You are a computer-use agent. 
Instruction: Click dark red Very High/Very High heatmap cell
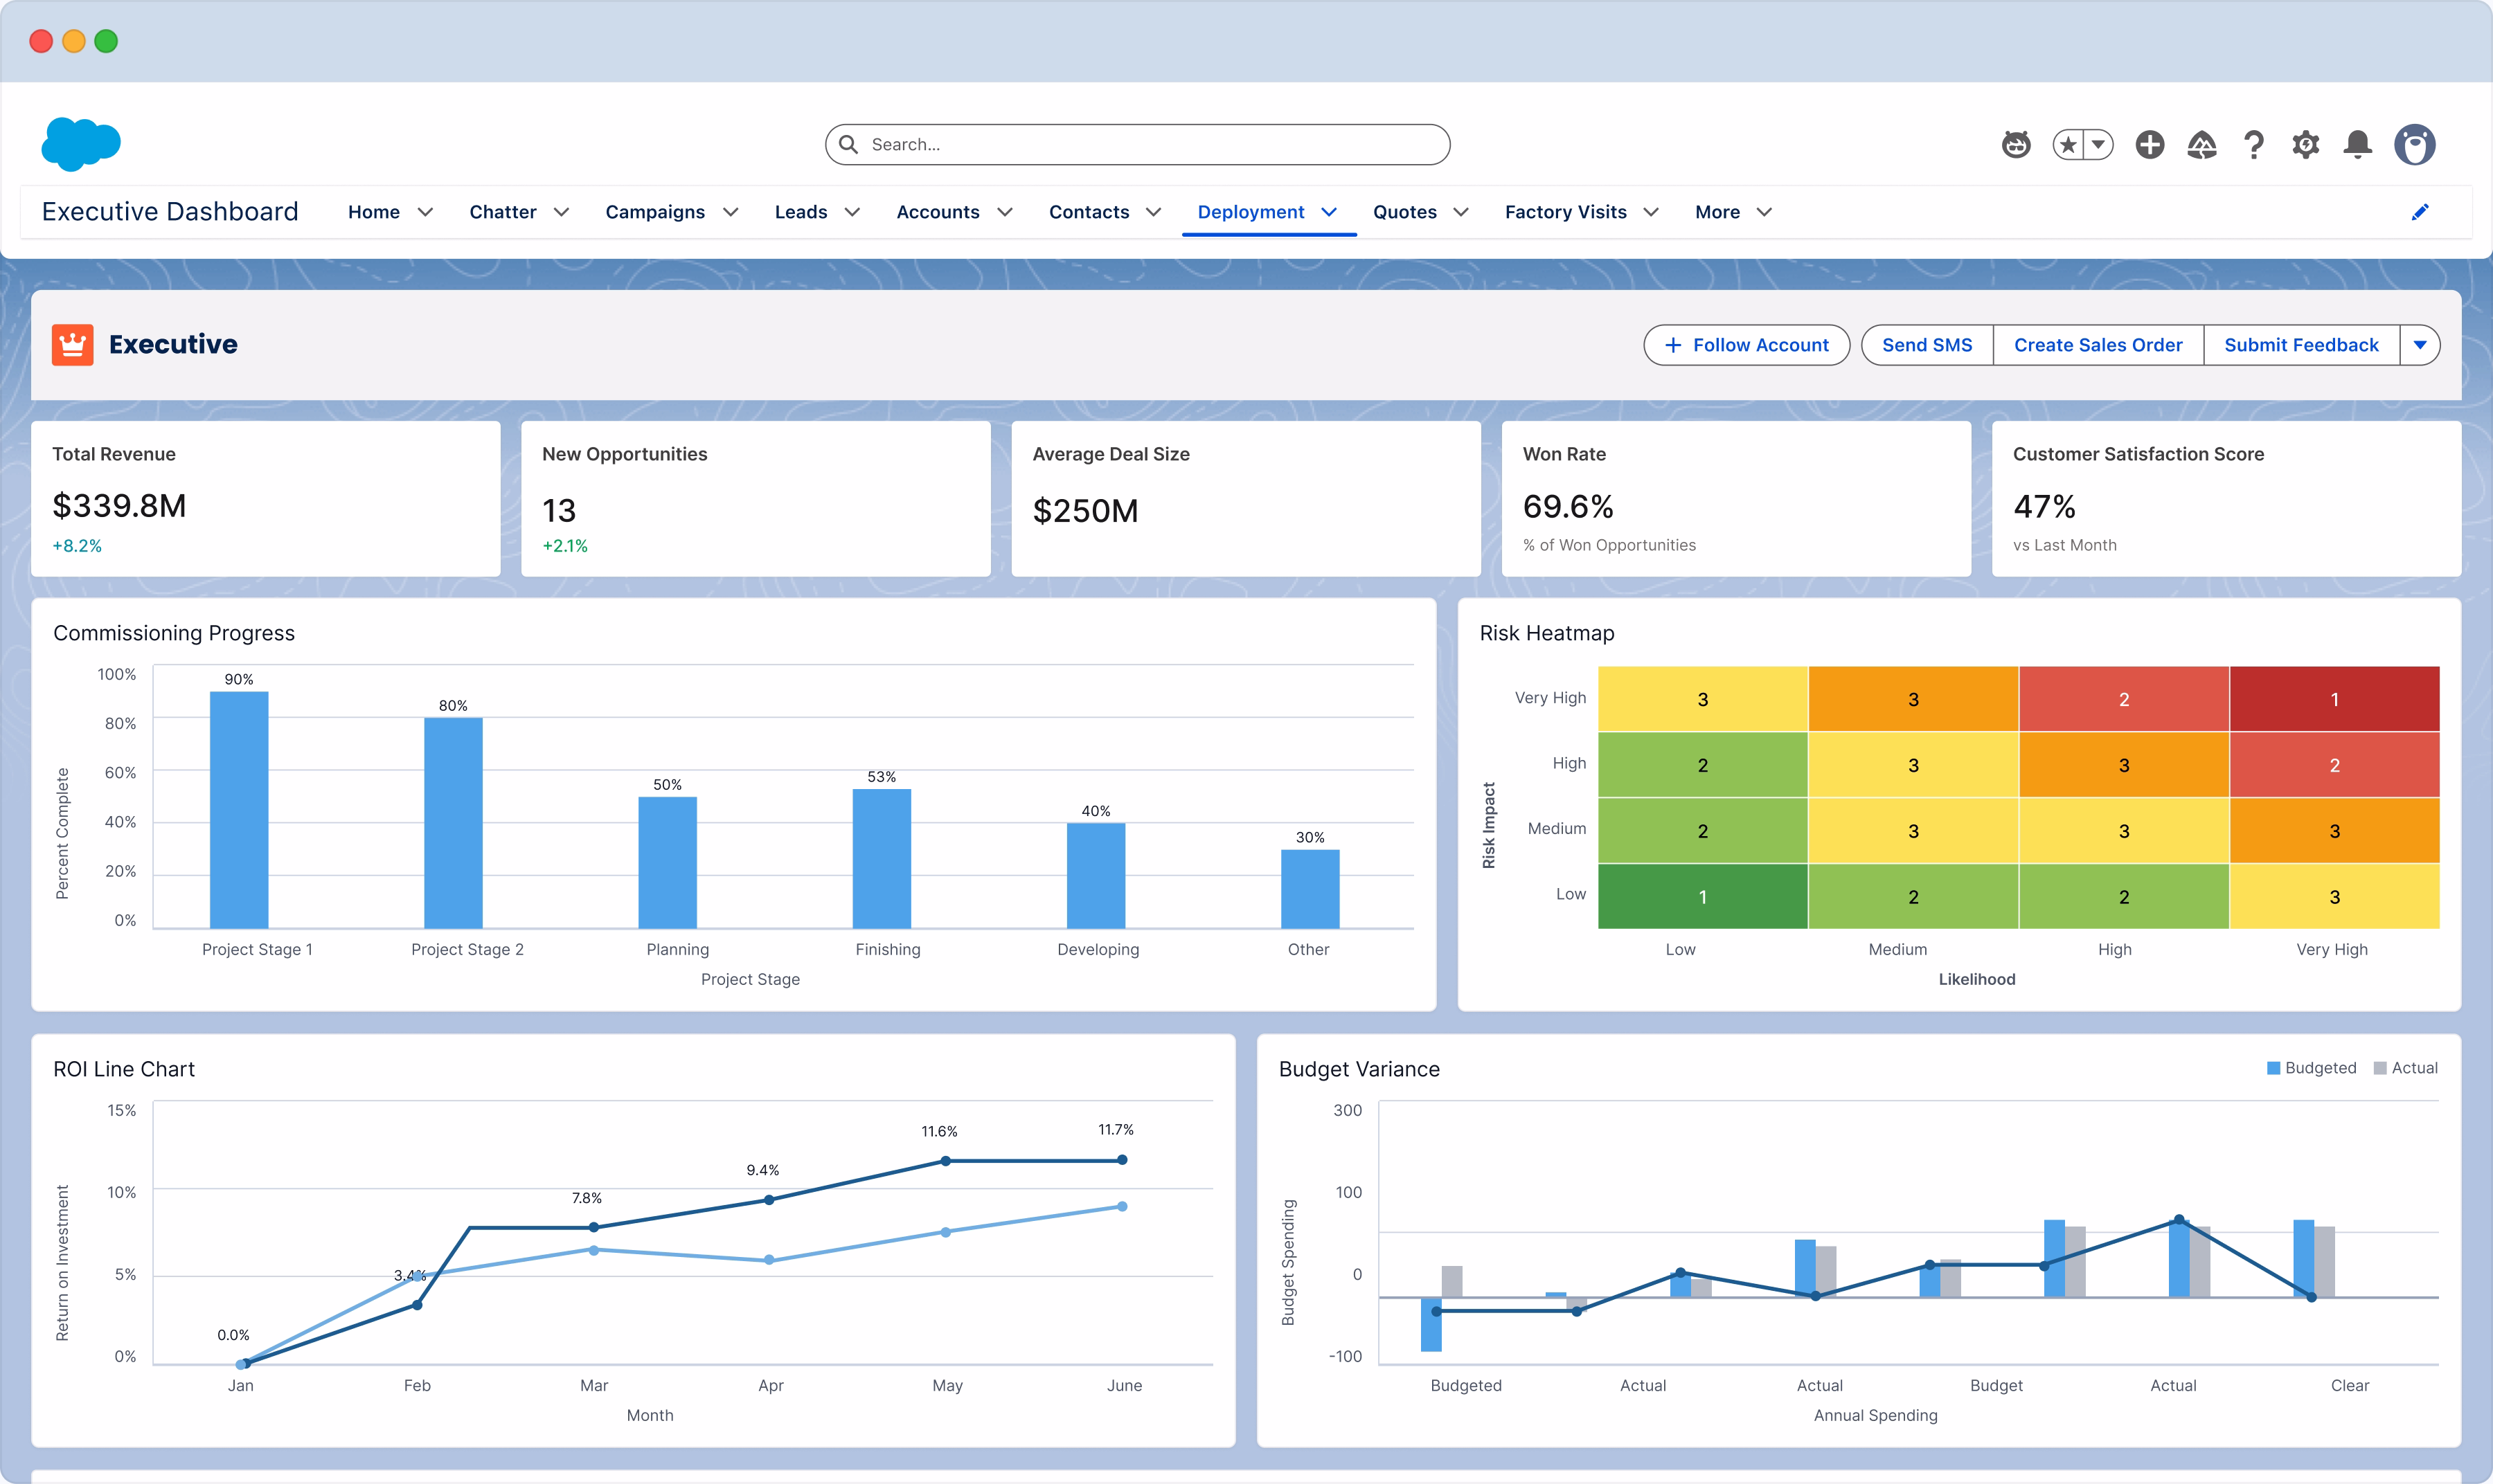(x=2334, y=699)
